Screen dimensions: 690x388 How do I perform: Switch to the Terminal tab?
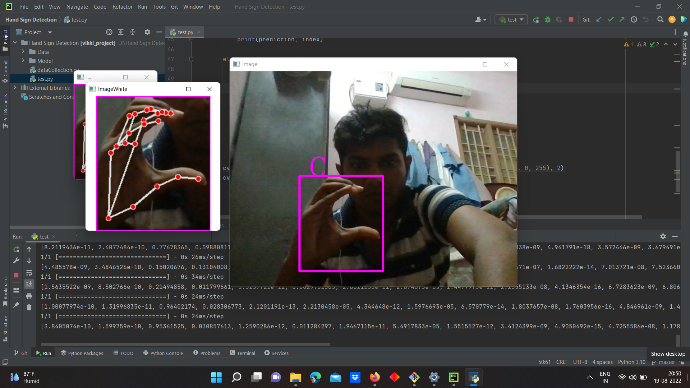point(246,353)
